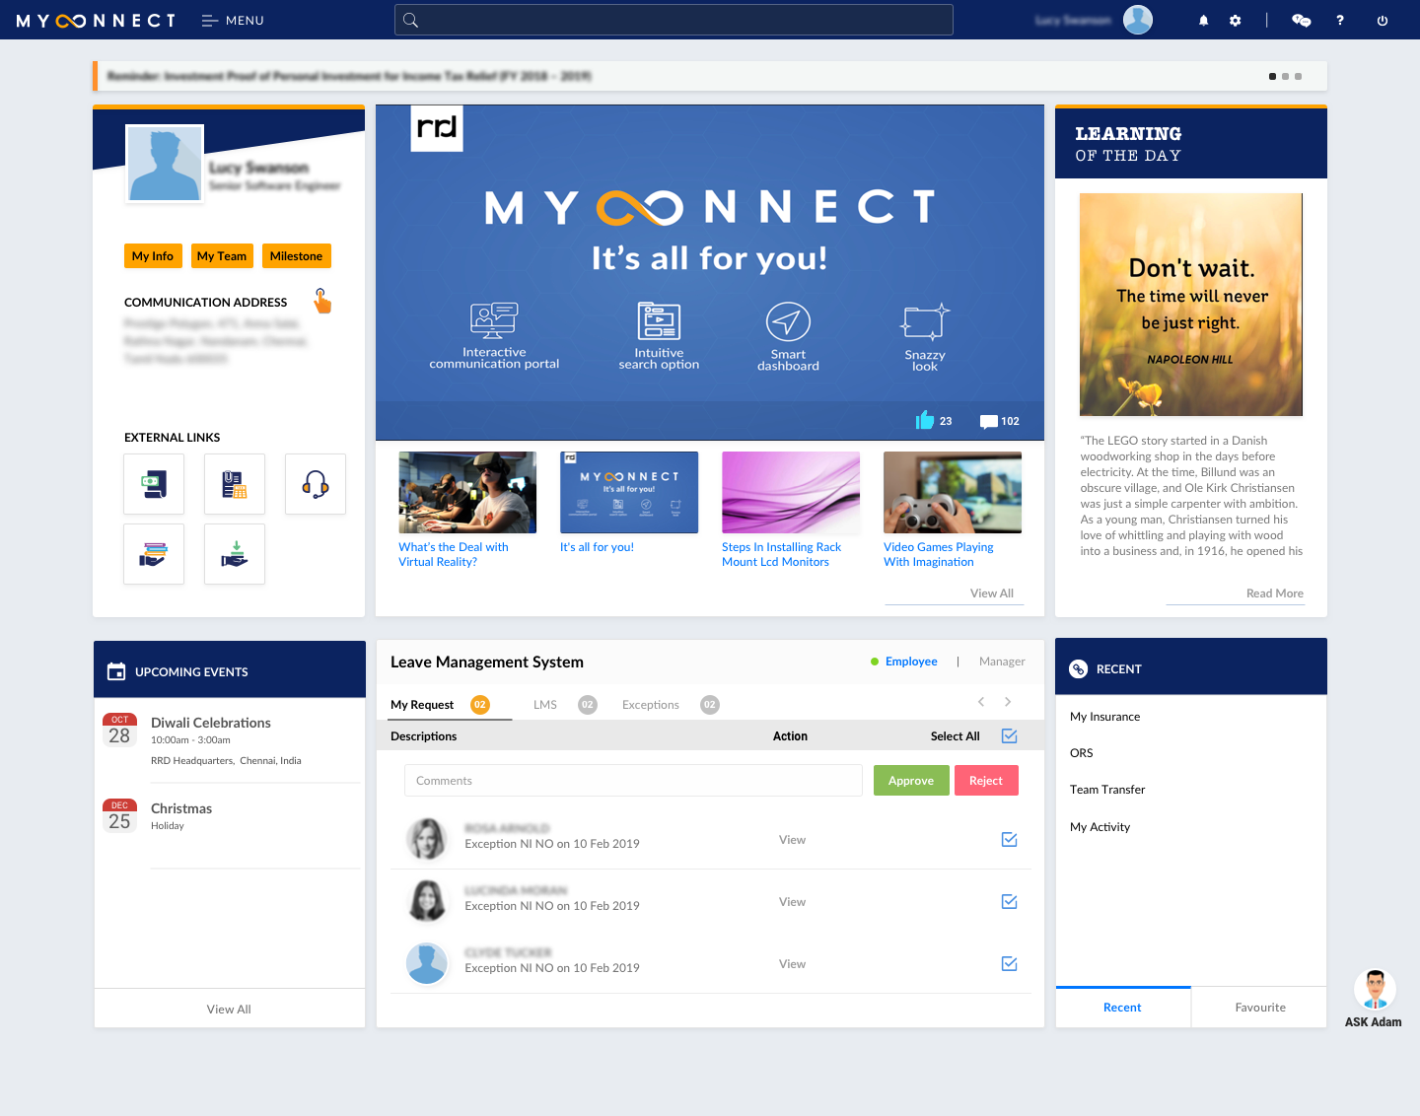This screenshot has height=1116, width=1420.
Task: Click View All under video thumbnails
Action: [x=992, y=593]
